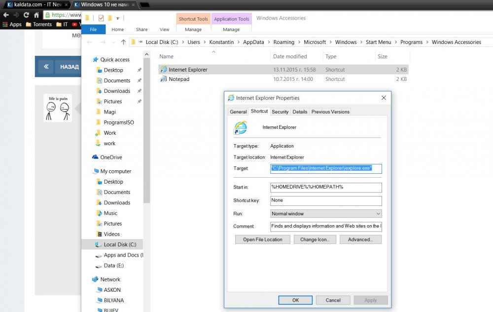
Task: Click the Comment input field
Action: pos(326,227)
